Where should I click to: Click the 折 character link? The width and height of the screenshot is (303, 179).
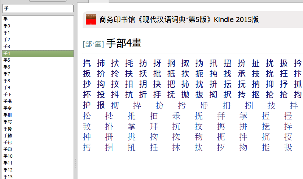tap(143, 95)
